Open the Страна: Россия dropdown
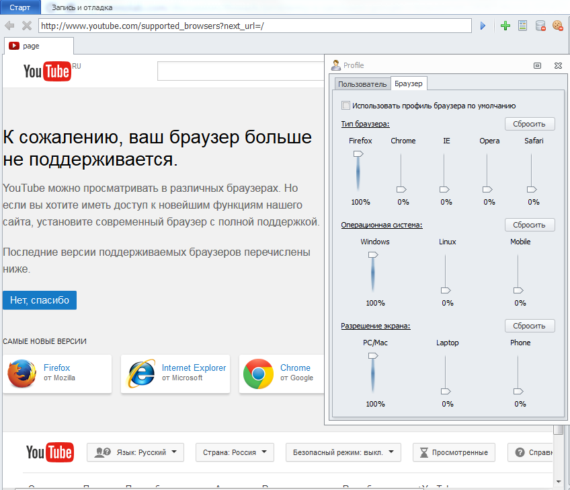 click(x=235, y=452)
